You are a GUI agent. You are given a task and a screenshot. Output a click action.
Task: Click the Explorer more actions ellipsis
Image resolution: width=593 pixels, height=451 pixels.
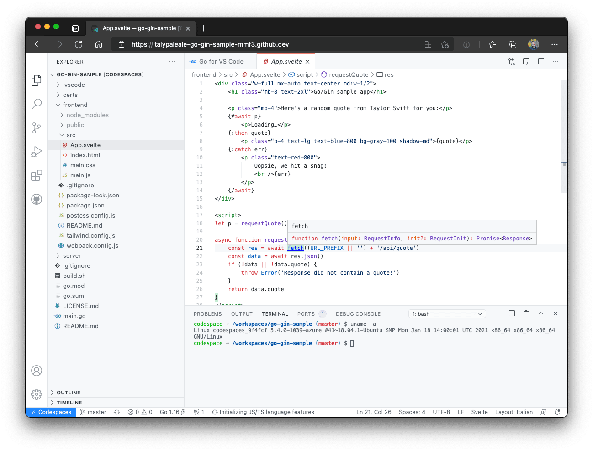click(x=172, y=61)
